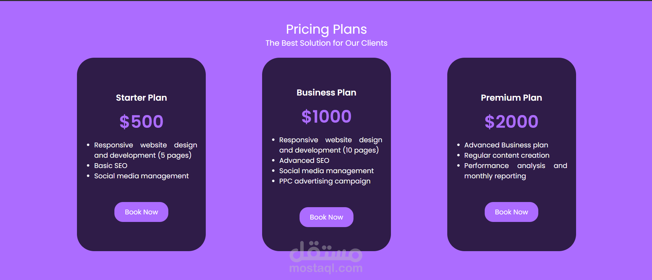This screenshot has height=280, width=652.
Task: Click Book Now on the Premium Plan
Action: [511, 212]
